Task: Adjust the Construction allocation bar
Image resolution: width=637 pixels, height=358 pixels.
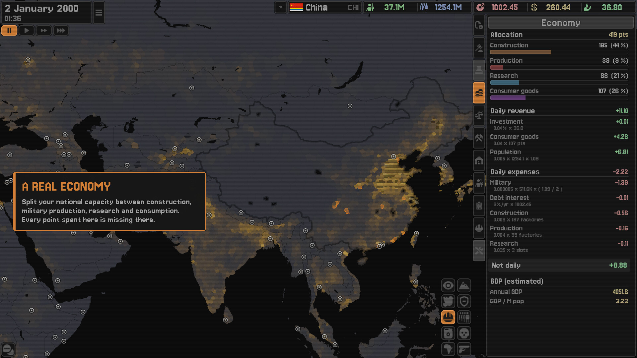Action: click(559, 52)
